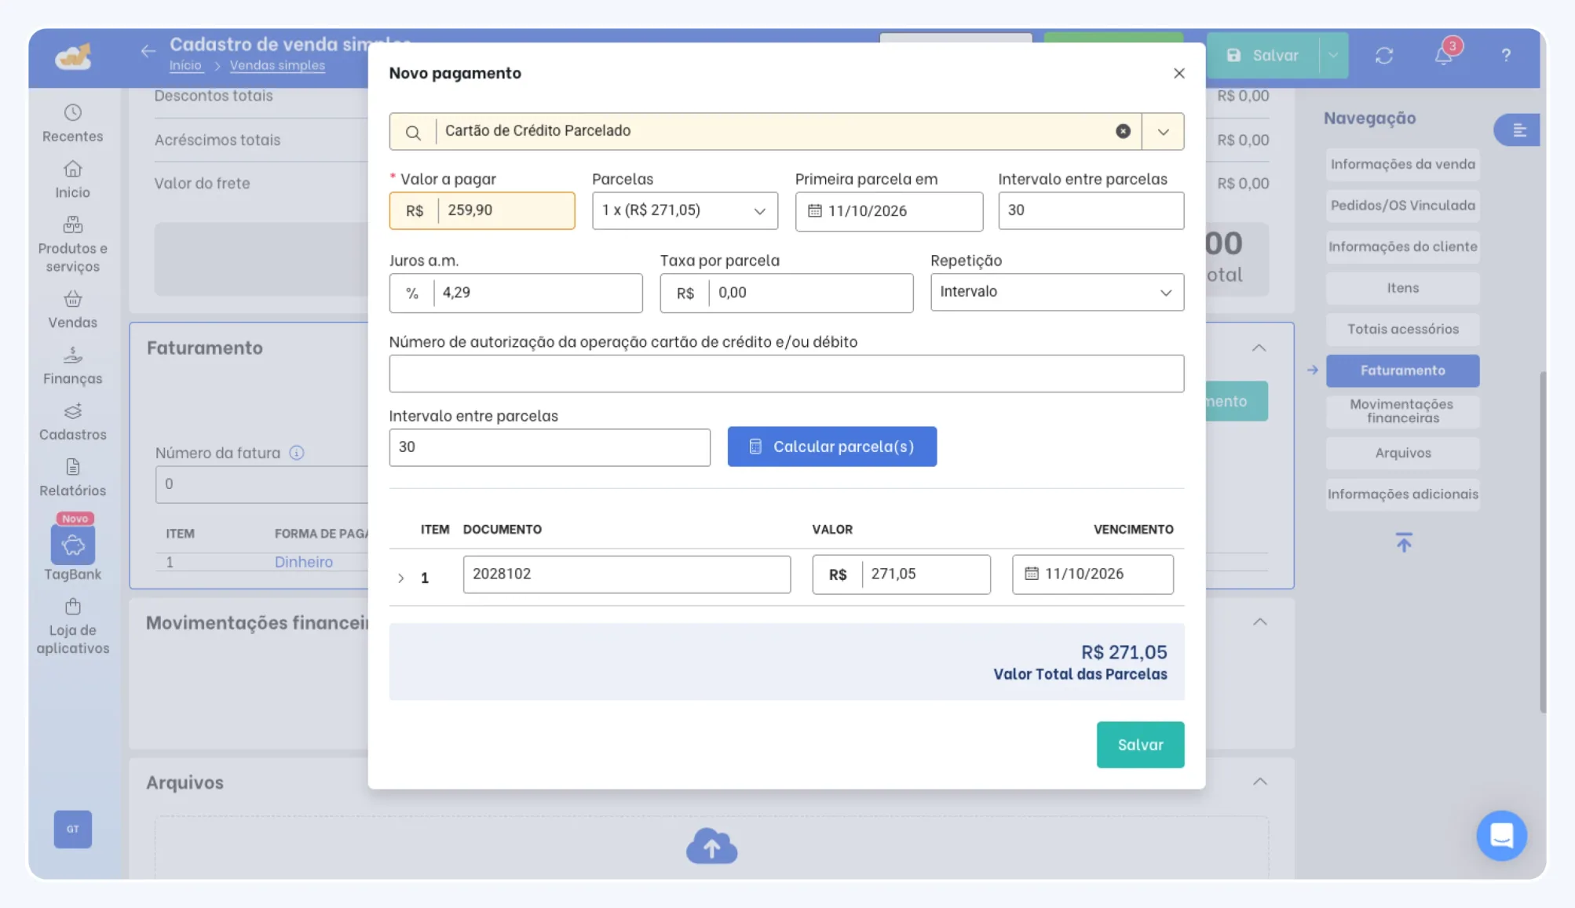Collapse the Movimentações financeiras section
The height and width of the screenshot is (908, 1575).
coord(1259,622)
